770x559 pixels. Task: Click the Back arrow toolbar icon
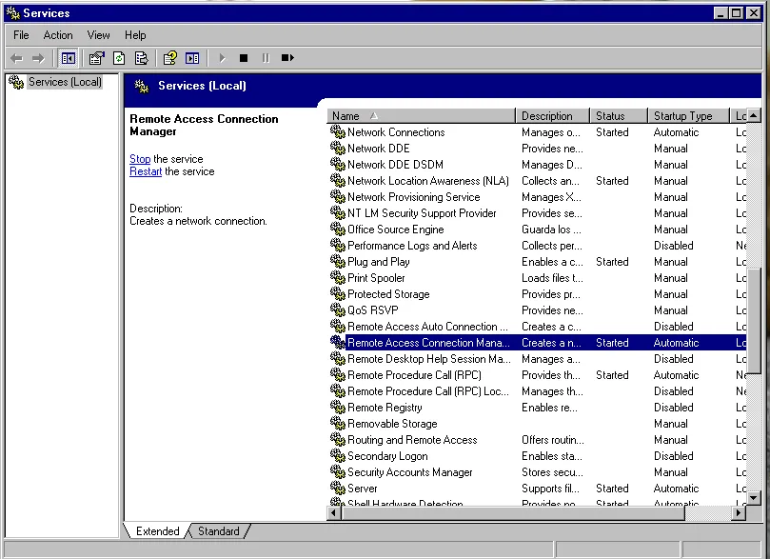click(17, 58)
